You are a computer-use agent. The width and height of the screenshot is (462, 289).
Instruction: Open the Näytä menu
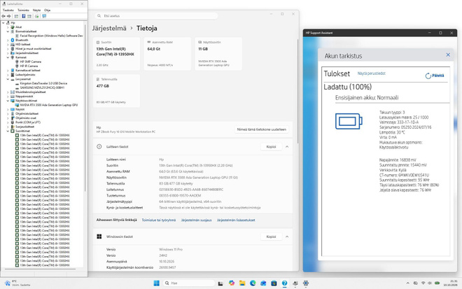pyautogui.click(x=36, y=10)
